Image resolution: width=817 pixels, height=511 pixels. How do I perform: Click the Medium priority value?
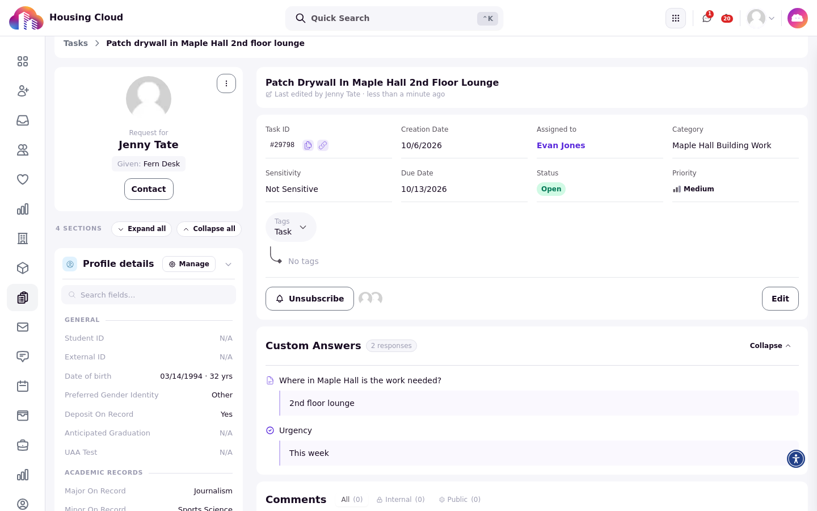(693, 189)
